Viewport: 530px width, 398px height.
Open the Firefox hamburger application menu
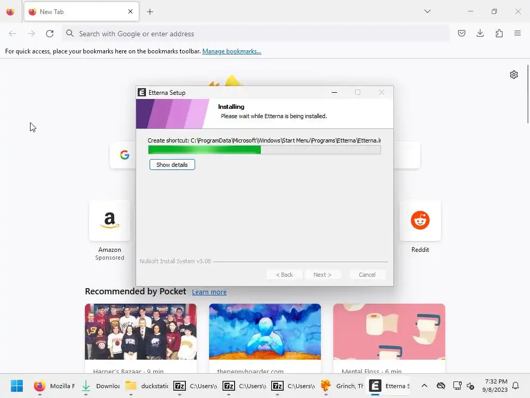click(518, 33)
